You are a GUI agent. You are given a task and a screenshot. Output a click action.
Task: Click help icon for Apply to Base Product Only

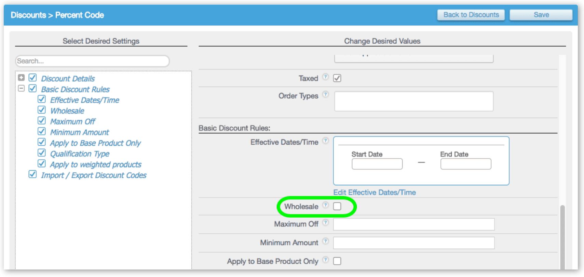coord(325,260)
